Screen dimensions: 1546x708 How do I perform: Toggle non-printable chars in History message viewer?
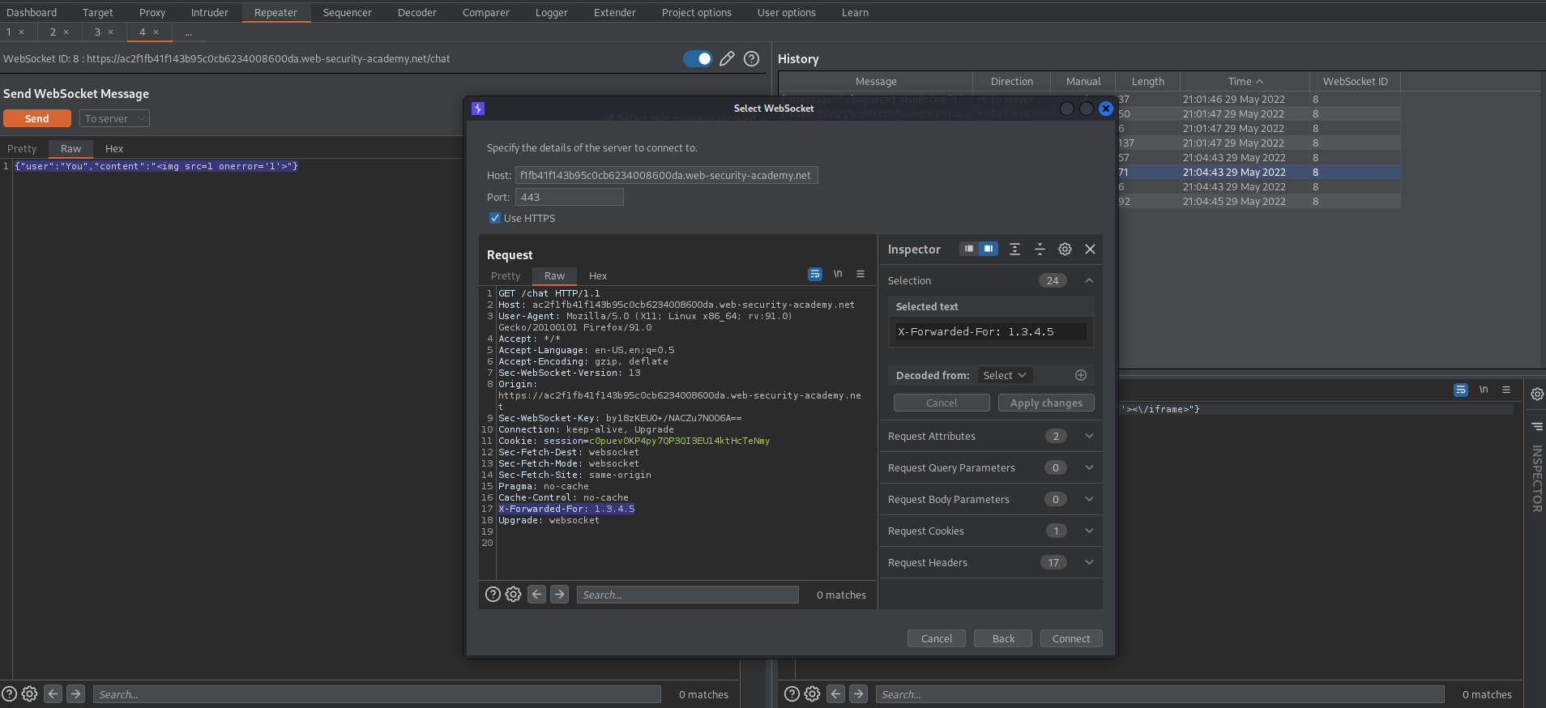click(x=1484, y=390)
